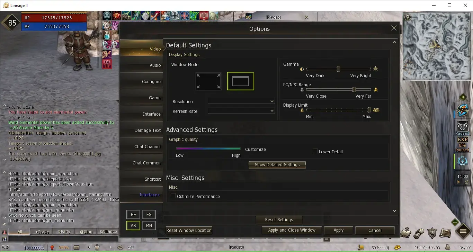Screen dimensions: 473x252
Task: Click the white cat face buff icon
Action: click(107, 25)
